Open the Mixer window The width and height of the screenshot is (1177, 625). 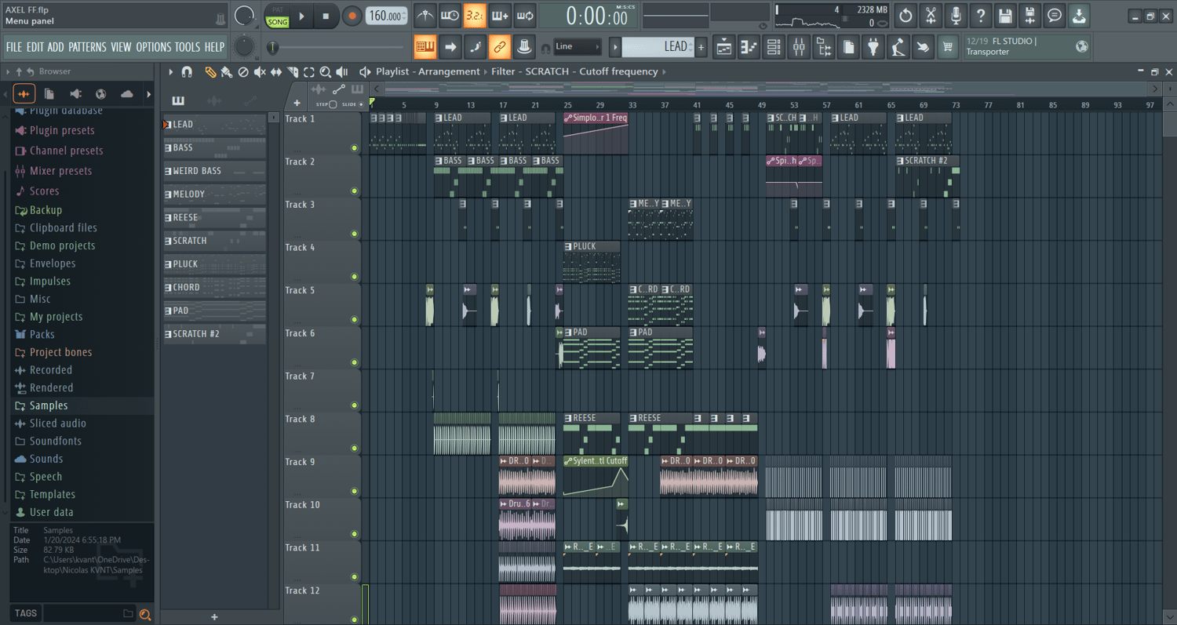coord(799,47)
